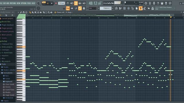Open the TOOLS menu
184x103 pixels.
tap(29, 3)
